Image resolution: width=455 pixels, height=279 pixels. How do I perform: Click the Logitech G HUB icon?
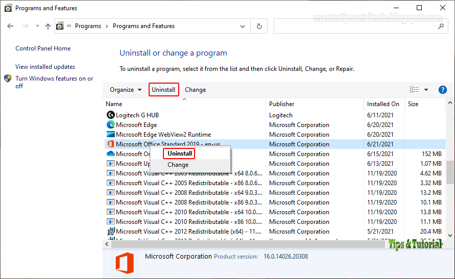point(110,115)
